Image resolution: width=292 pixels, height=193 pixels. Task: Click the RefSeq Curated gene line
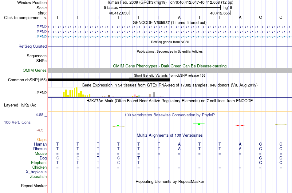click(170, 46)
